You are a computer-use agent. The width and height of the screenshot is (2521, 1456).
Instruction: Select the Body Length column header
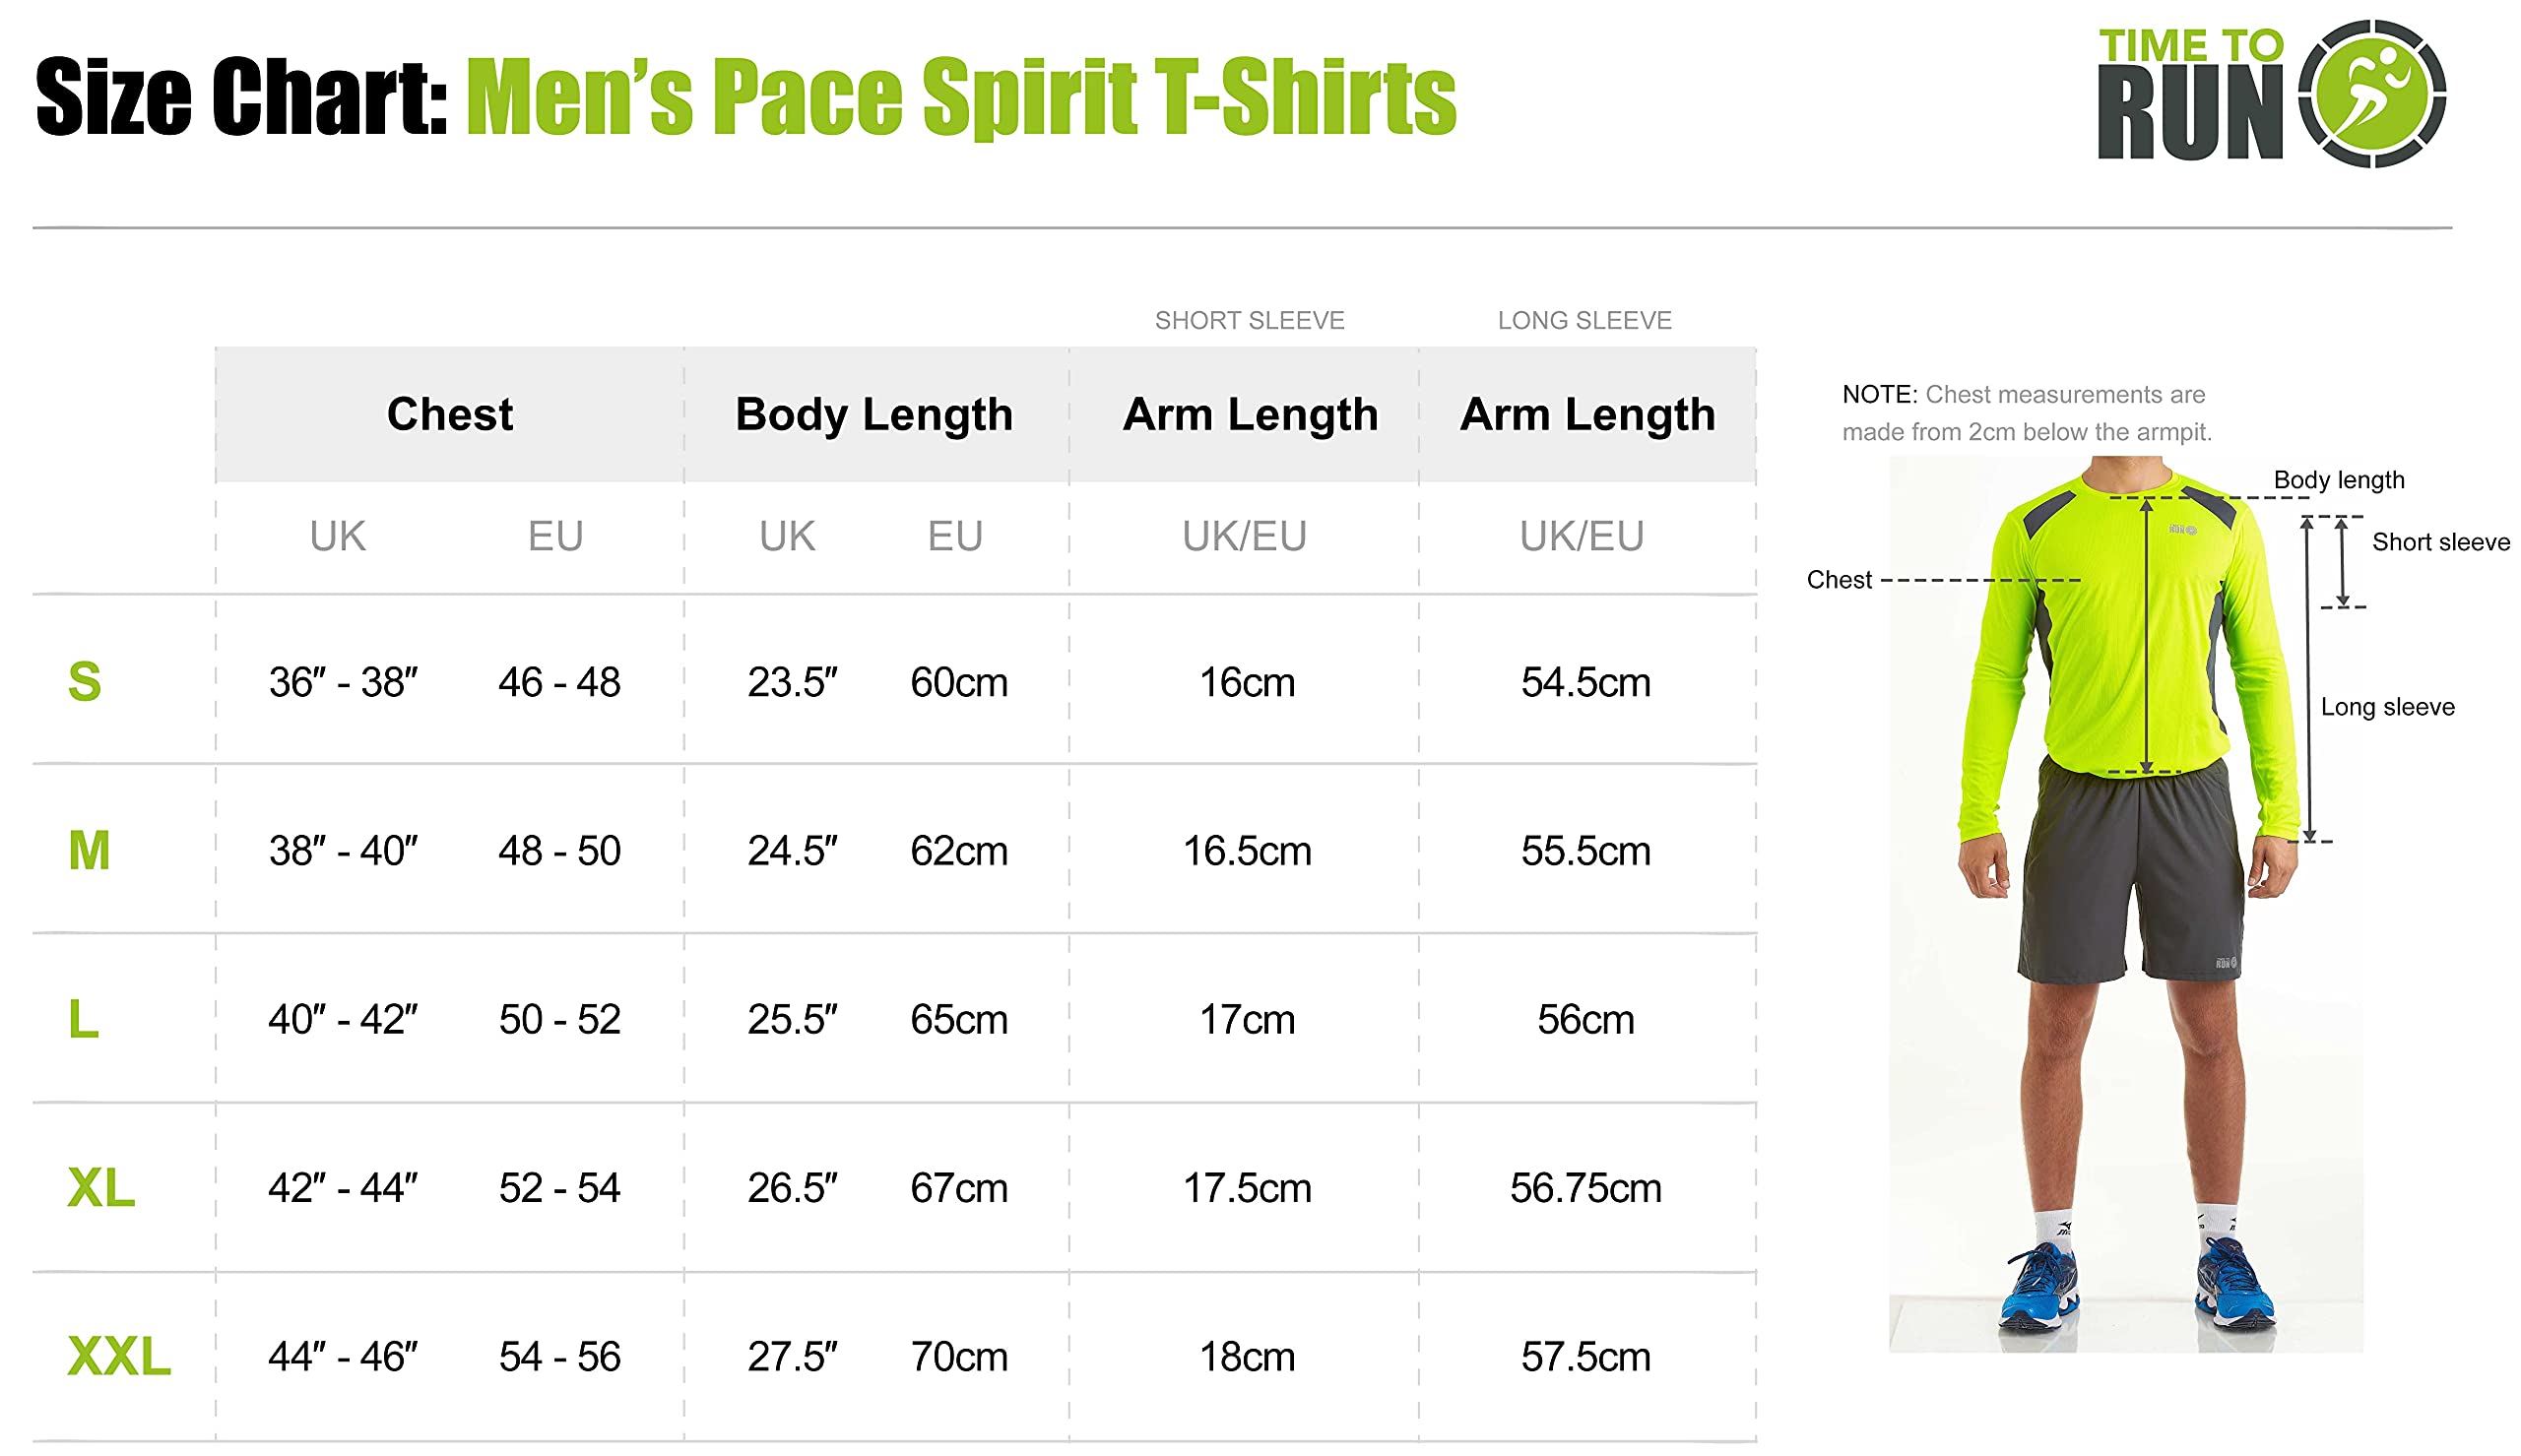pyautogui.click(x=874, y=414)
